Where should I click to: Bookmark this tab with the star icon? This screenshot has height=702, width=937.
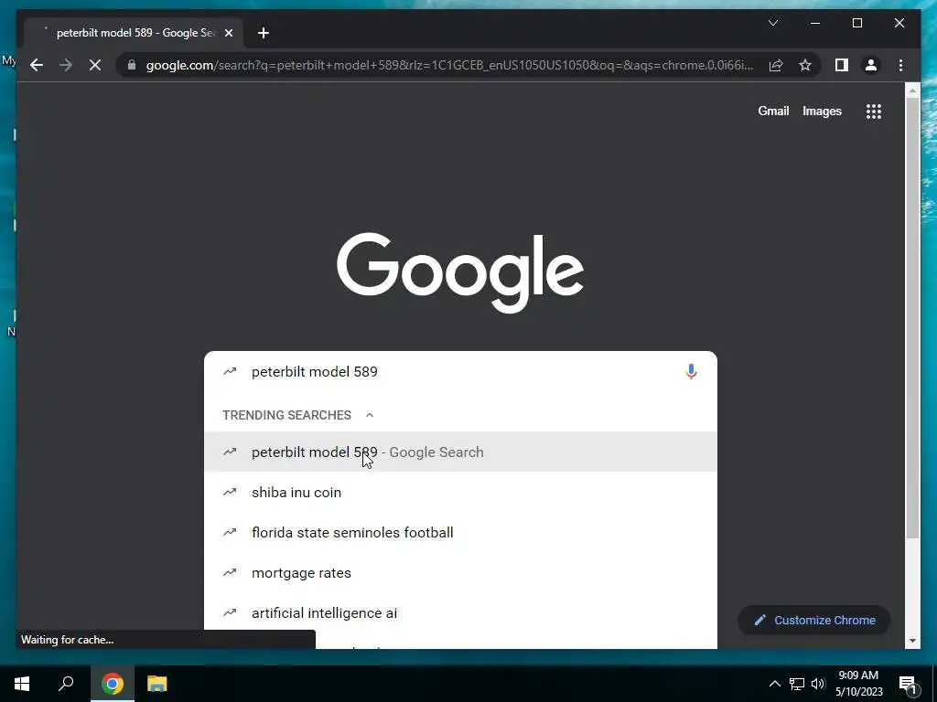pos(805,65)
